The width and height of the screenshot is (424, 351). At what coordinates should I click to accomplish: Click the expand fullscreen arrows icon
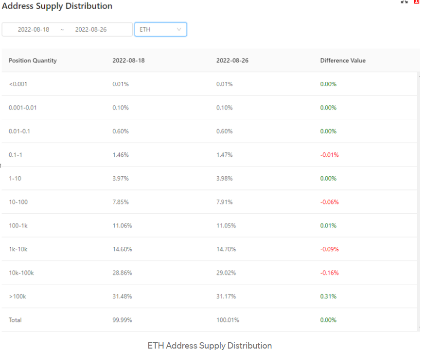coord(404,1)
